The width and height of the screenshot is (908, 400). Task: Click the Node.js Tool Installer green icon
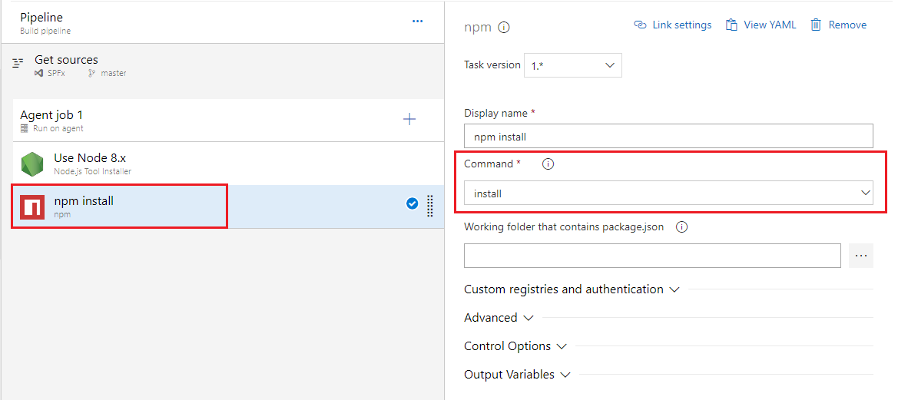click(32, 164)
